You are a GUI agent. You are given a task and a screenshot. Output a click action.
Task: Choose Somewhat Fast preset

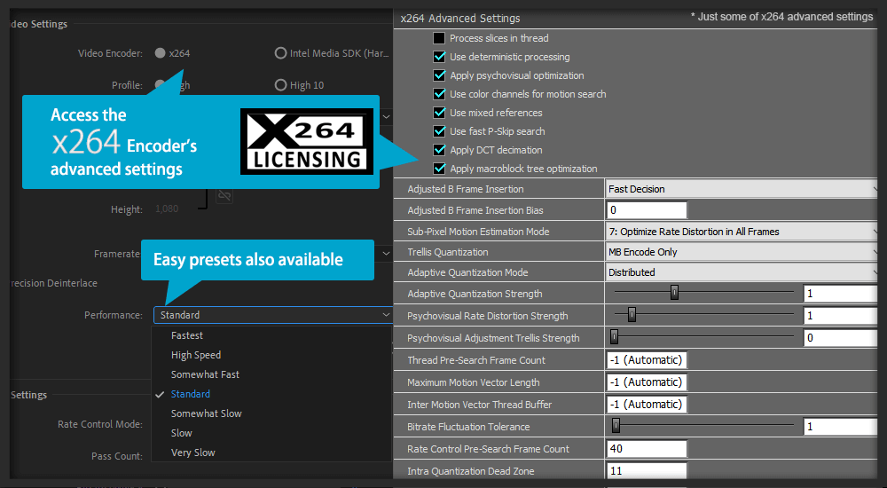click(206, 374)
